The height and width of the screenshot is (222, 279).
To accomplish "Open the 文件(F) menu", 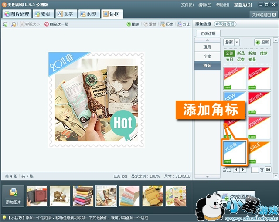I will [x=187, y=5].
